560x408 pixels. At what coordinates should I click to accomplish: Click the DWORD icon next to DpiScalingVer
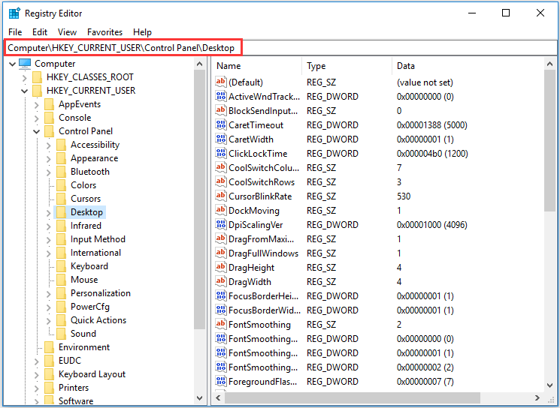[x=221, y=224]
